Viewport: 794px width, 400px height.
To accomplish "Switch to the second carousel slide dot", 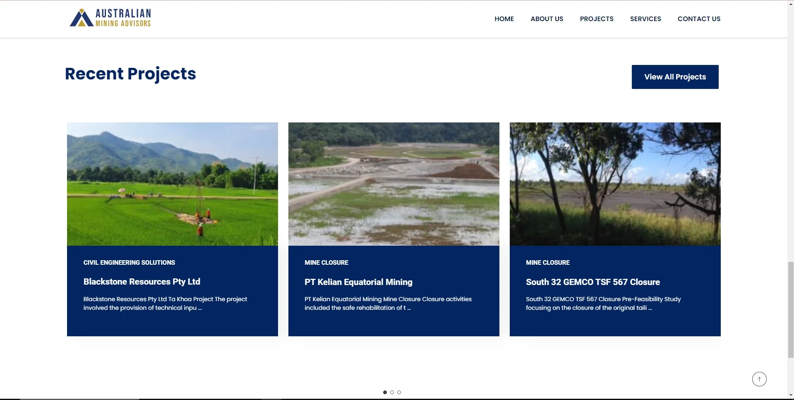I will pos(392,392).
